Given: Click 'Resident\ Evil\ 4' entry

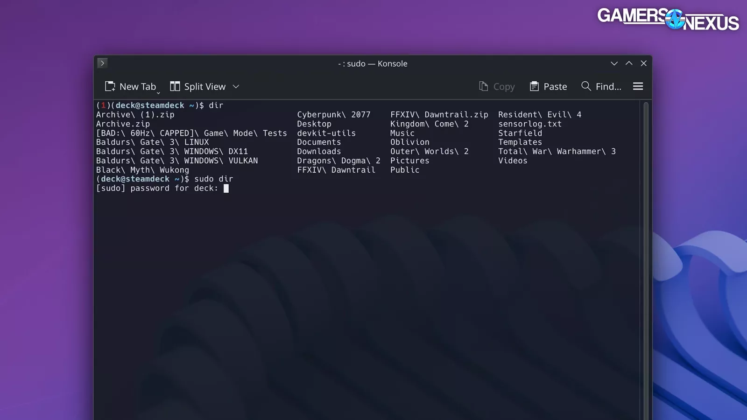Looking at the screenshot, I should (x=540, y=115).
